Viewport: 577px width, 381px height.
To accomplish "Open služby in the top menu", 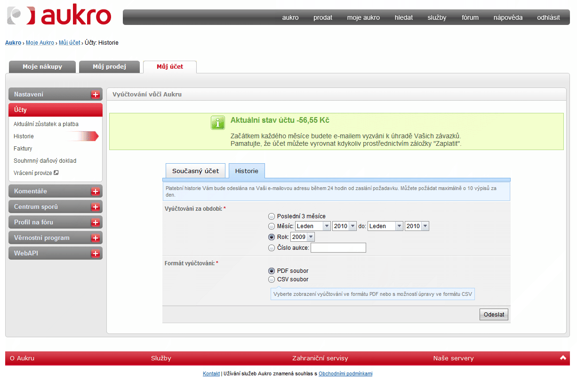I will pyautogui.click(x=437, y=17).
